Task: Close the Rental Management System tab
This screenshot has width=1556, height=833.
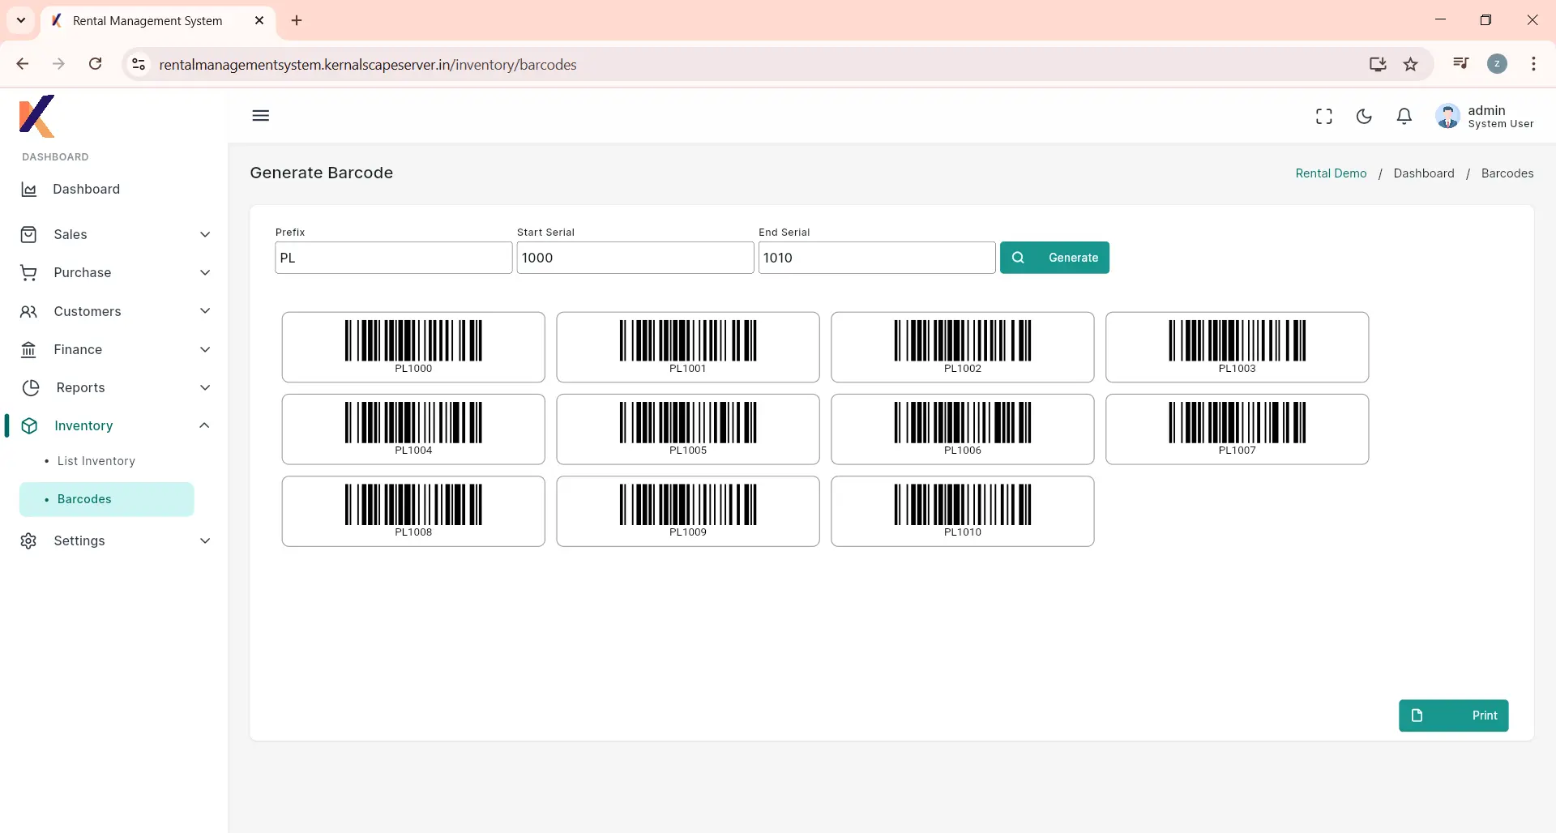Action: point(259,20)
